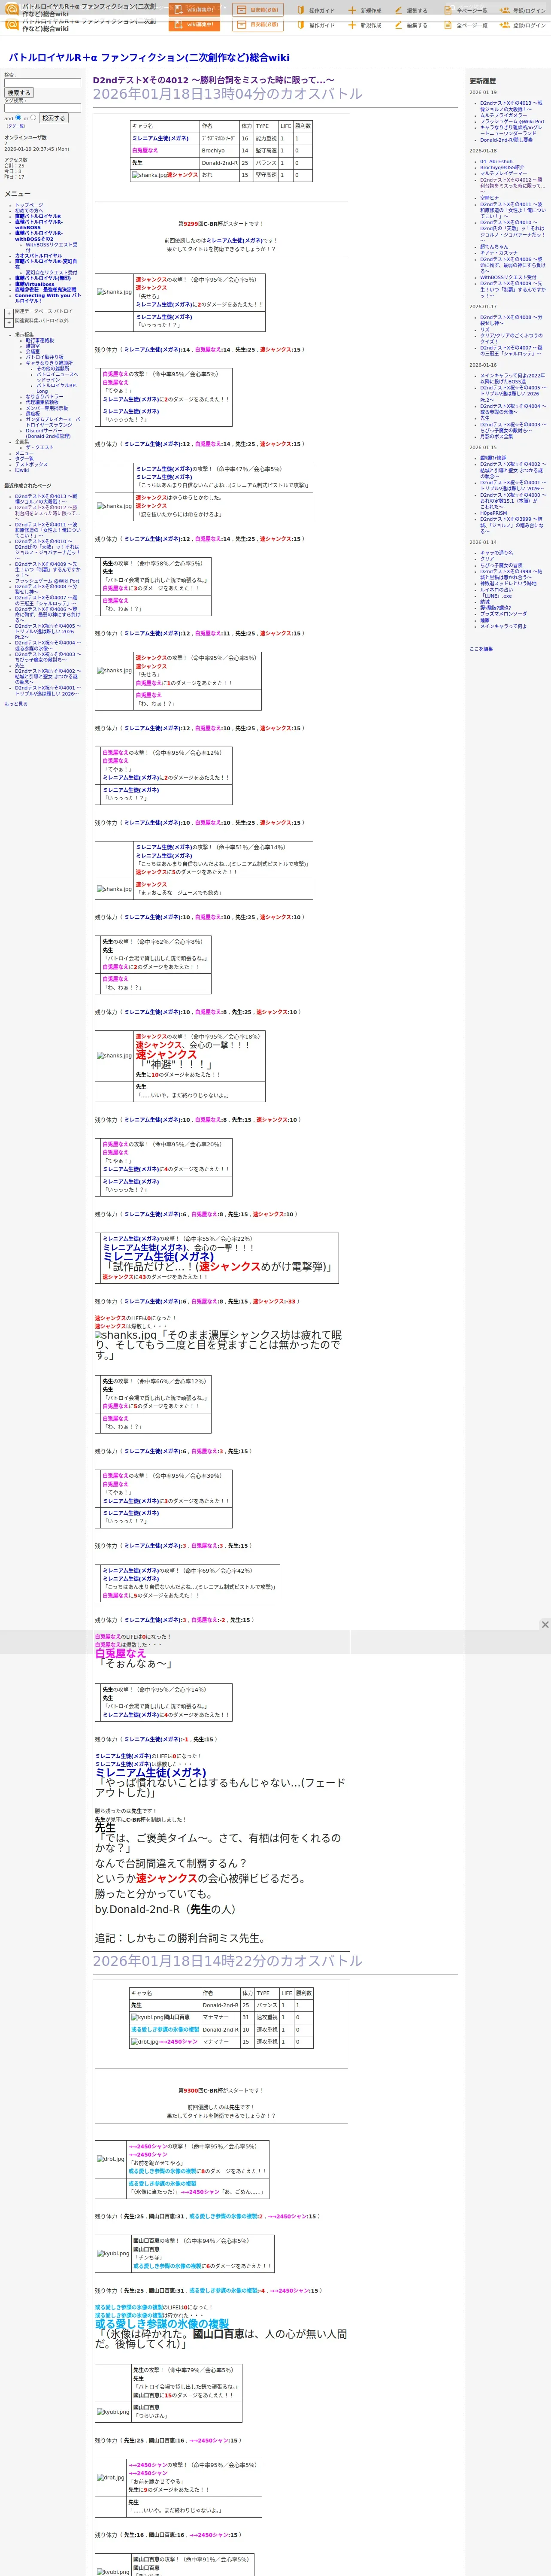Click 白兎屋なえ name in the first character table
The height and width of the screenshot is (2576, 551).
(145, 150)
